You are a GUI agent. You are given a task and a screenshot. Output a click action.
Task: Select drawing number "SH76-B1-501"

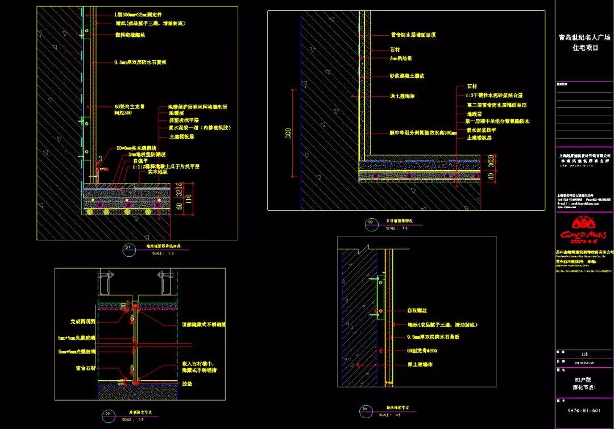584,411
